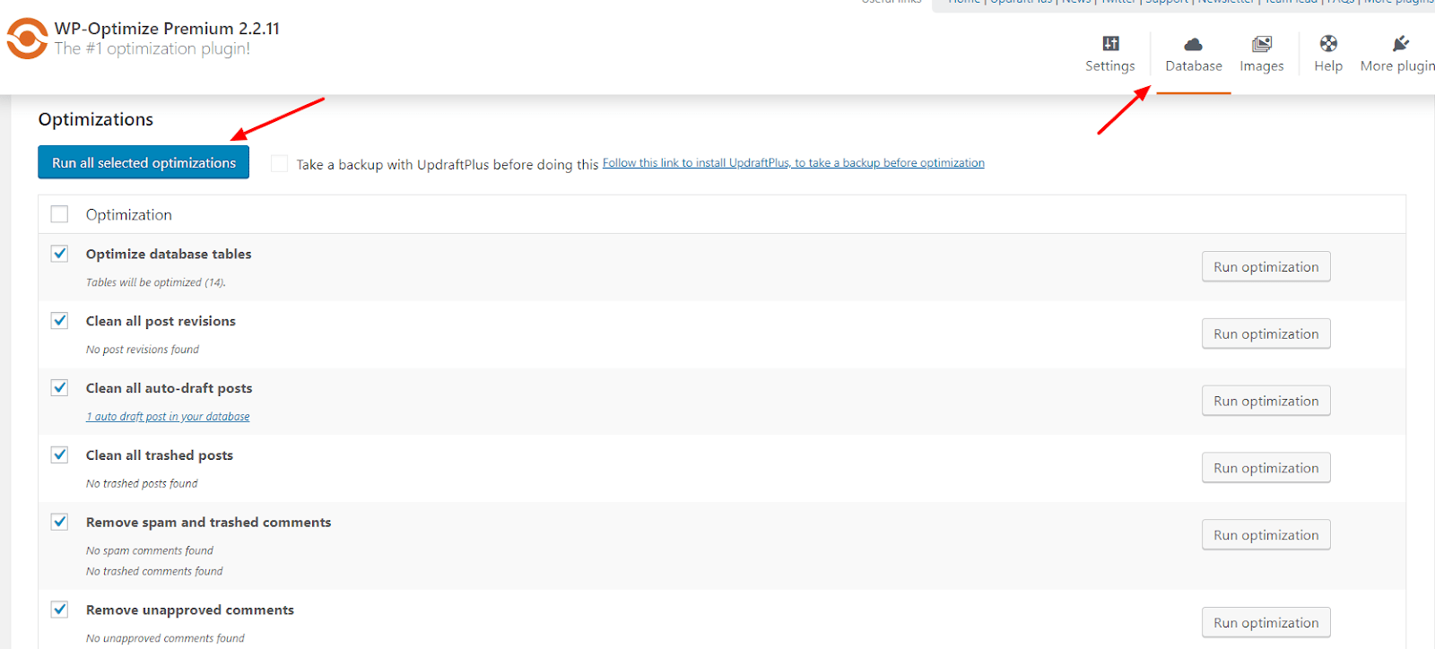1435x649 pixels.
Task: Click the 'Clean all trashed posts' label
Action: [x=160, y=455]
